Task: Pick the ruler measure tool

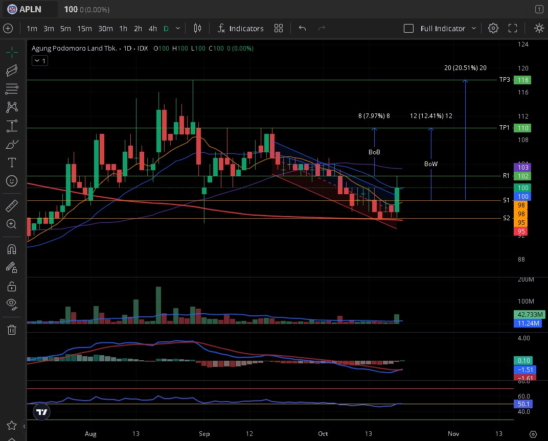Action: coord(12,206)
